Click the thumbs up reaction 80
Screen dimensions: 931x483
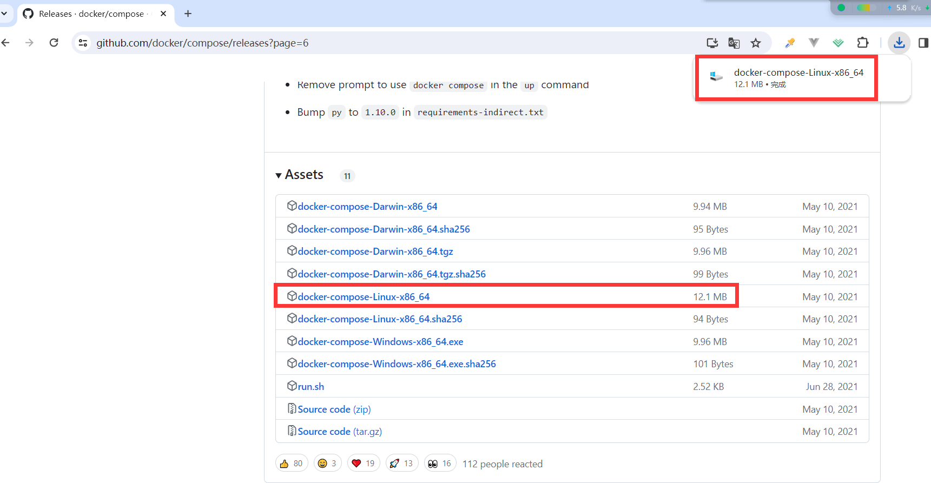(x=292, y=464)
